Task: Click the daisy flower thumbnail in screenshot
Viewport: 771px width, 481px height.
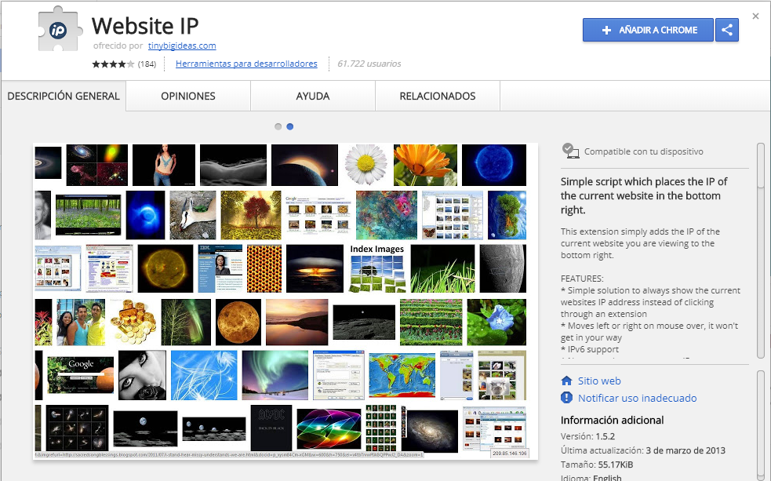Action: click(x=365, y=164)
